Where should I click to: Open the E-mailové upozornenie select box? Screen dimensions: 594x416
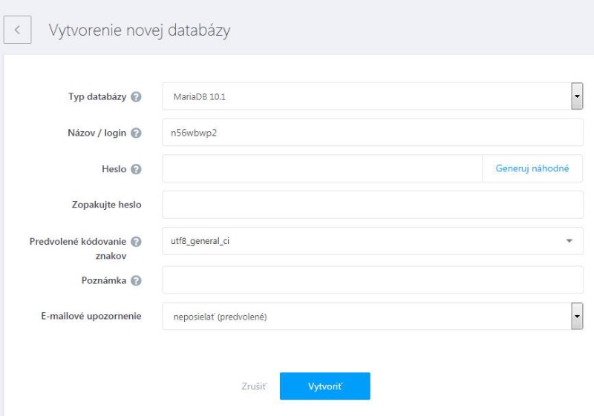coord(373,316)
